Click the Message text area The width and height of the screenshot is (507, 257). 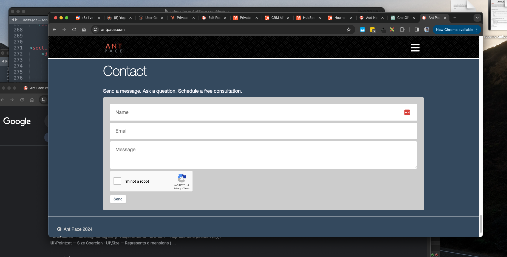pos(263,155)
